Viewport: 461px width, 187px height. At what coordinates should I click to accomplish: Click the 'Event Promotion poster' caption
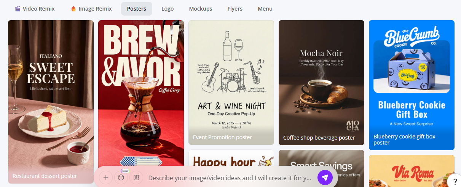click(222, 137)
